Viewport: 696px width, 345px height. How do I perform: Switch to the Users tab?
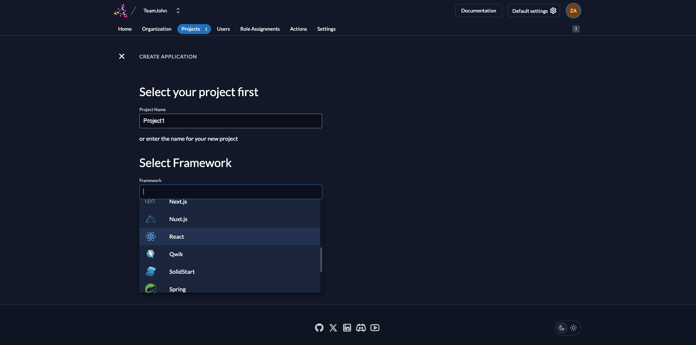(223, 29)
